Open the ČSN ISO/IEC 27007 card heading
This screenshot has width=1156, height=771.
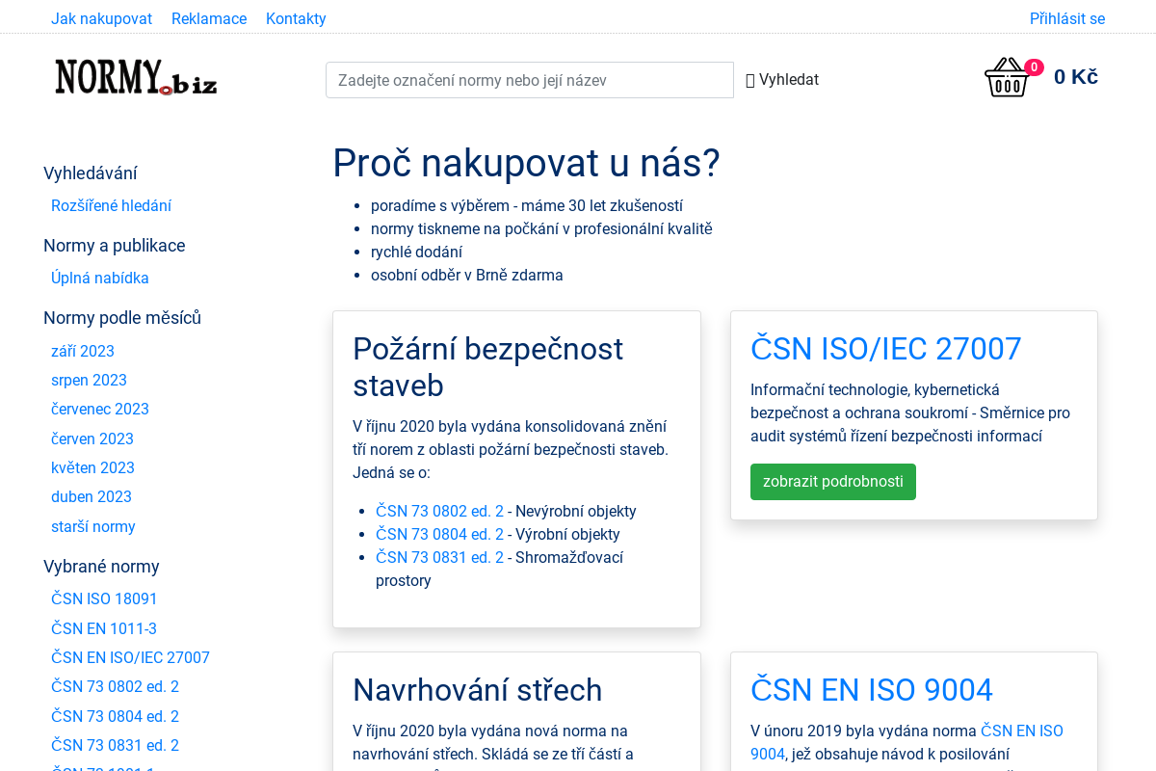tap(885, 349)
